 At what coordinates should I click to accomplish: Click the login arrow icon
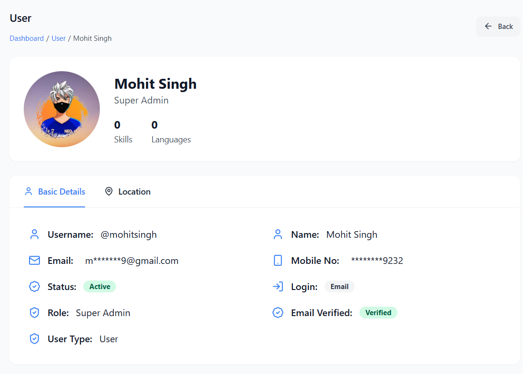tap(278, 287)
